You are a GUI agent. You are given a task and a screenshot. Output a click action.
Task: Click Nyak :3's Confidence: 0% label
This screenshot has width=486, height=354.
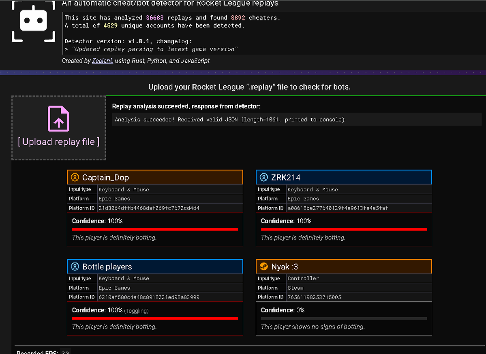283,310
